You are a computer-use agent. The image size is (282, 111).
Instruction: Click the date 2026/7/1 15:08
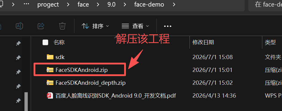click(x=212, y=57)
